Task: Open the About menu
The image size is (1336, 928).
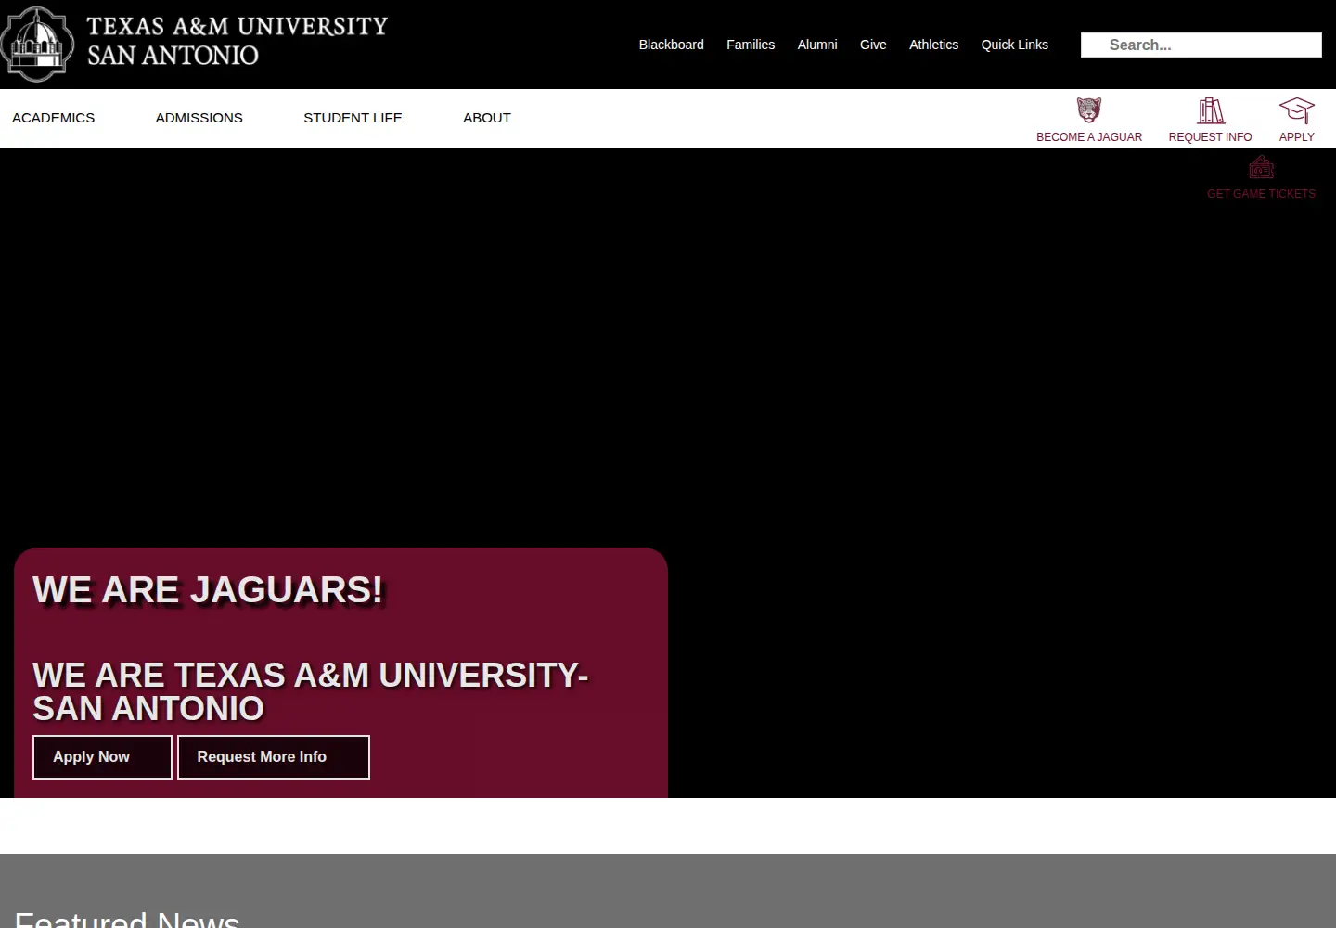Action: pyautogui.click(x=487, y=118)
